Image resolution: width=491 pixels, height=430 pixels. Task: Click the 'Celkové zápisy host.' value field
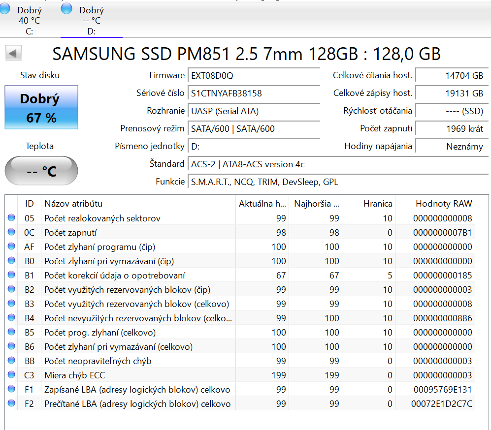point(451,93)
